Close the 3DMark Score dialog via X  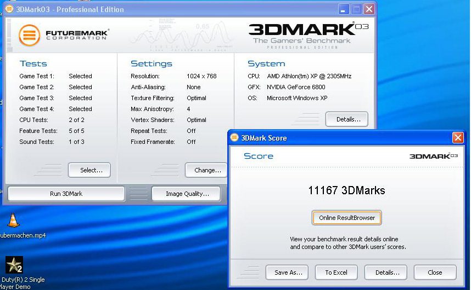(458, 138)
